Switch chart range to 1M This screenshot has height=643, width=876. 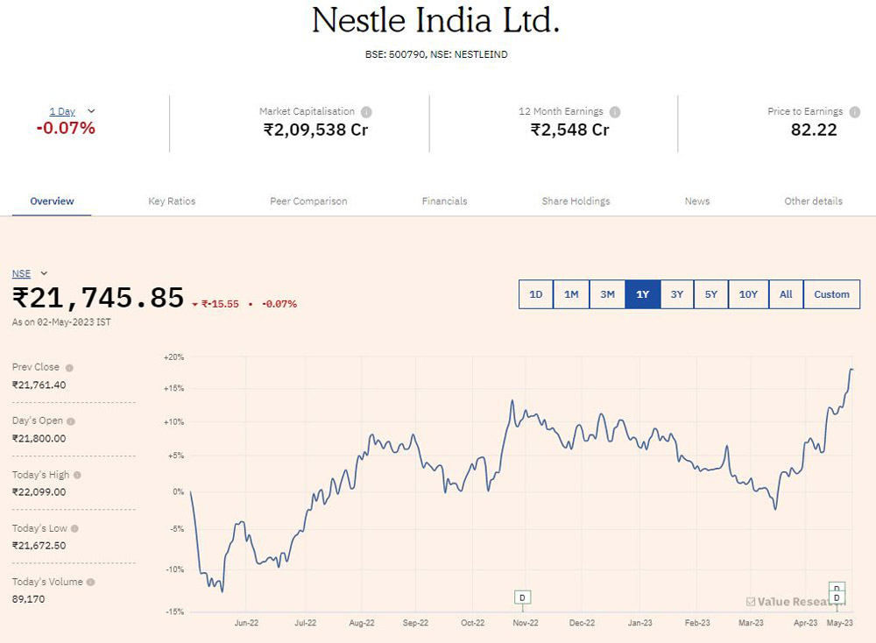pos(571,294)
